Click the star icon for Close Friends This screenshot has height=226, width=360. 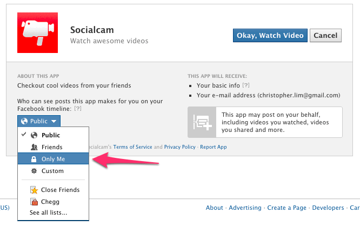(34, 190)
